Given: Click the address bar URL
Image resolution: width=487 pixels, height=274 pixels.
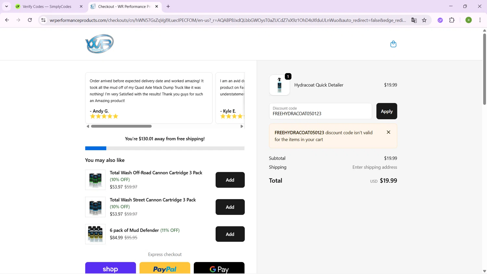Looking at the screenshot, I should (228, 20).
